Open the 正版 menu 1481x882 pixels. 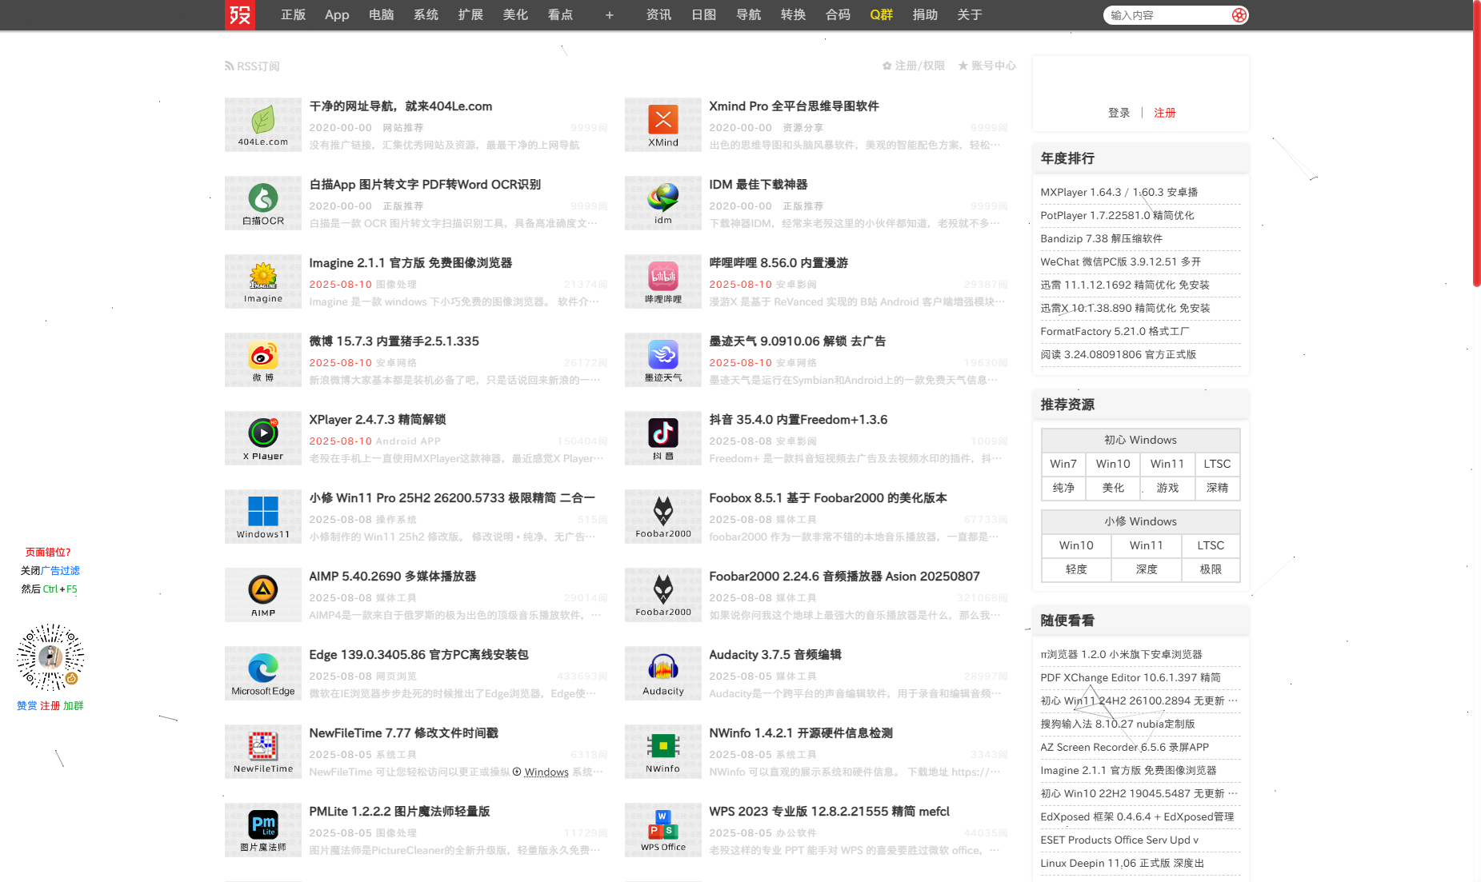(x=294, y=14)
